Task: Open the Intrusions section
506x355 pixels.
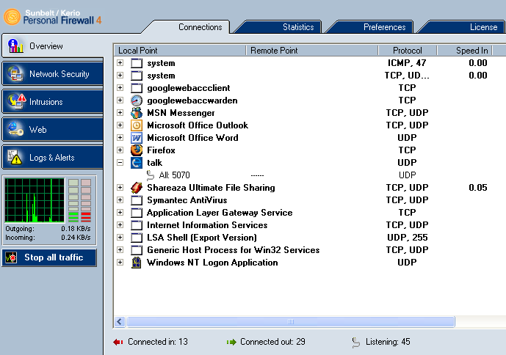Action: pyautogui.click(x=52, y=101)
